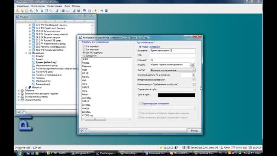The height and width of the screenshot is (156, 277).
Task: Click the Обучение model group icon
Action: [x=22, y=91]
